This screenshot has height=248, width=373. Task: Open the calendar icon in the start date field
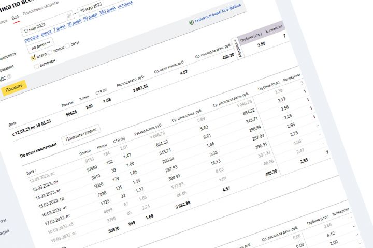click(69, 16)
